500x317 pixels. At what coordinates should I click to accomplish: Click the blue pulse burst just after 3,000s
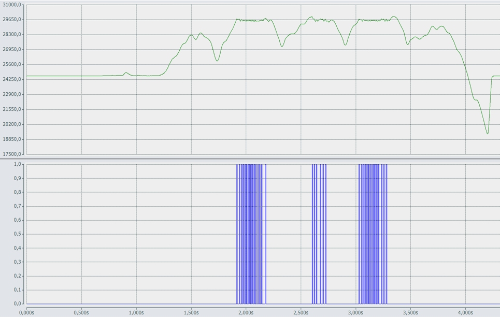[373, 234]
